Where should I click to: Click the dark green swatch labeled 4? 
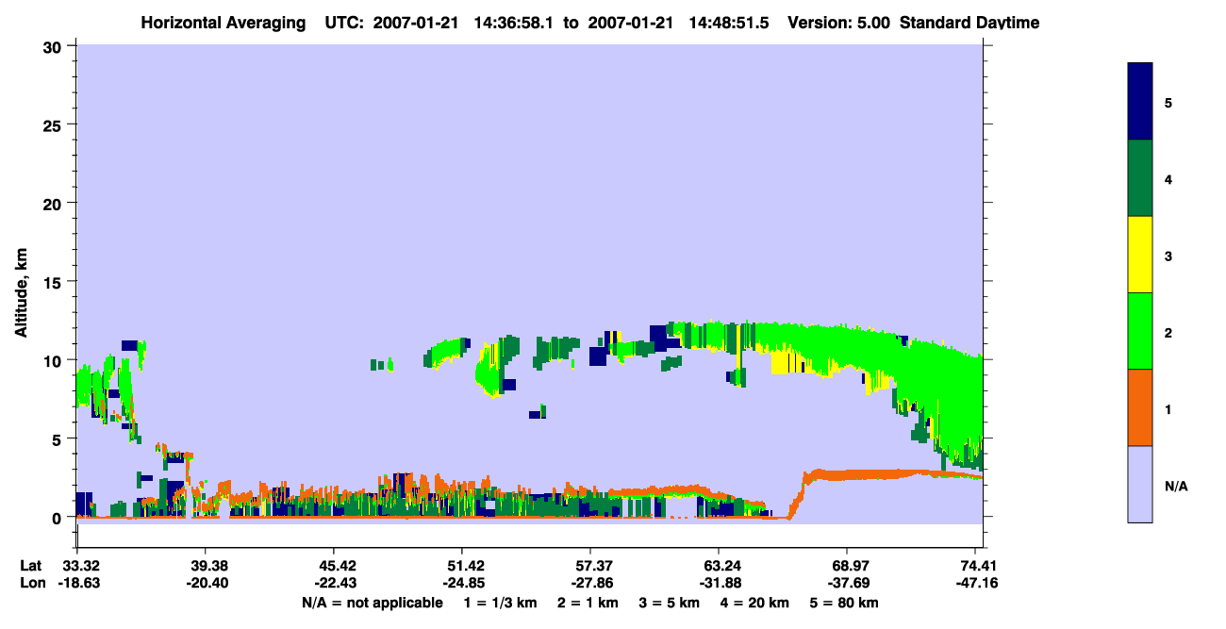[1139, 177]
